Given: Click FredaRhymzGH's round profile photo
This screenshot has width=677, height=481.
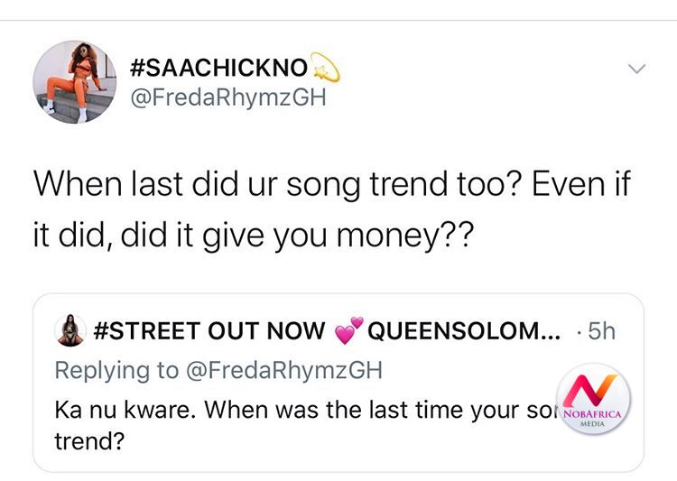Looking at the screenshot, I should point(75,81).
